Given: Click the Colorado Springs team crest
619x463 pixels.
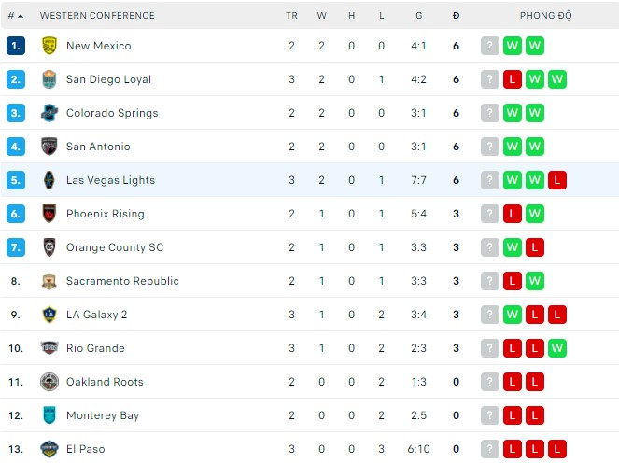Looking at the screenshot, I should (x=49, y=113).
